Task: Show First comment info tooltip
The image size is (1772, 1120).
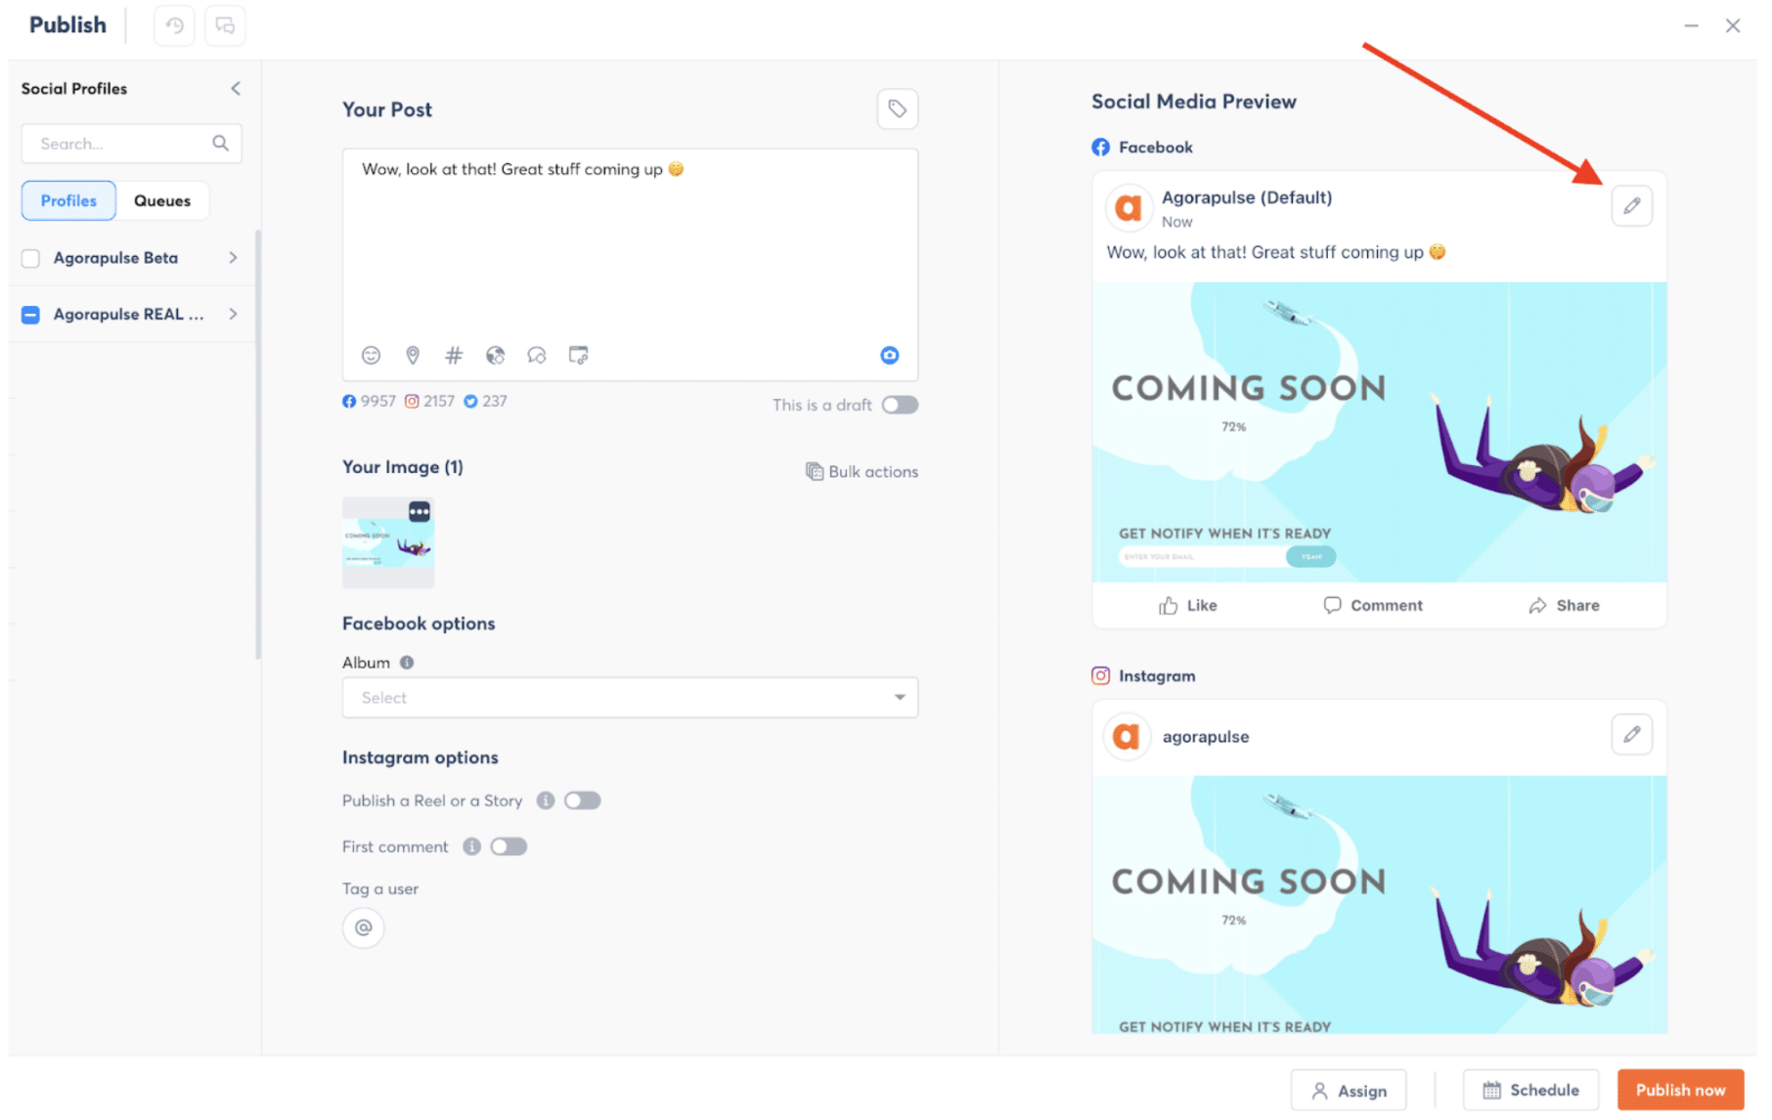Action: [471, 846]
